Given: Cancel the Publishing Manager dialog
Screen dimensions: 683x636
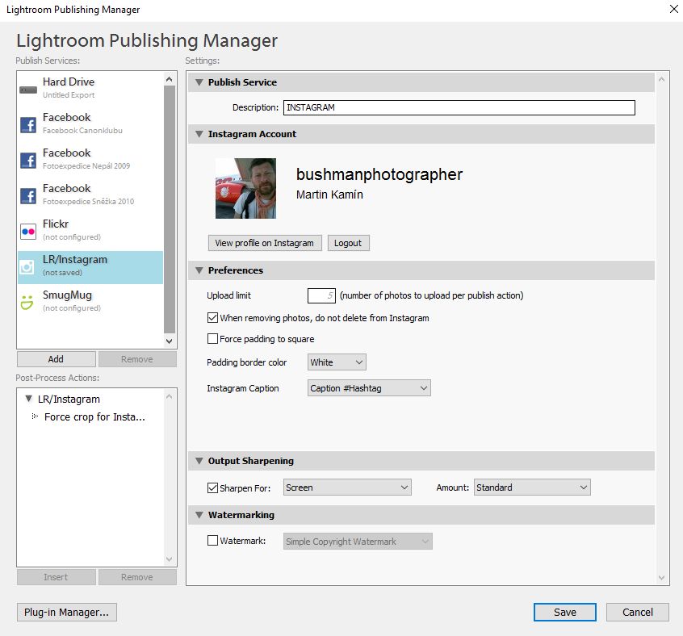Looking at the screenshot, I should tap(637, 612).
